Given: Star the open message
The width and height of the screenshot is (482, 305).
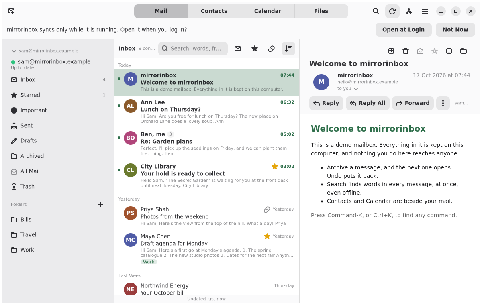Looking at the screenshot, I should pos(435,51).
